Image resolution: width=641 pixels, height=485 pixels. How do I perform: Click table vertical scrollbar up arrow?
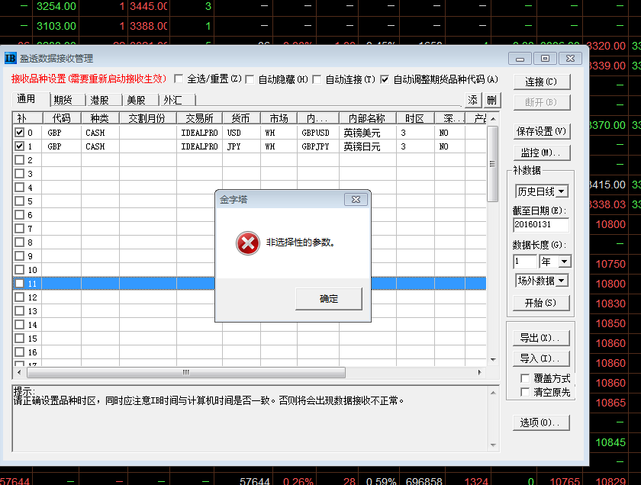pyautogui.click(x=493, y=119)
